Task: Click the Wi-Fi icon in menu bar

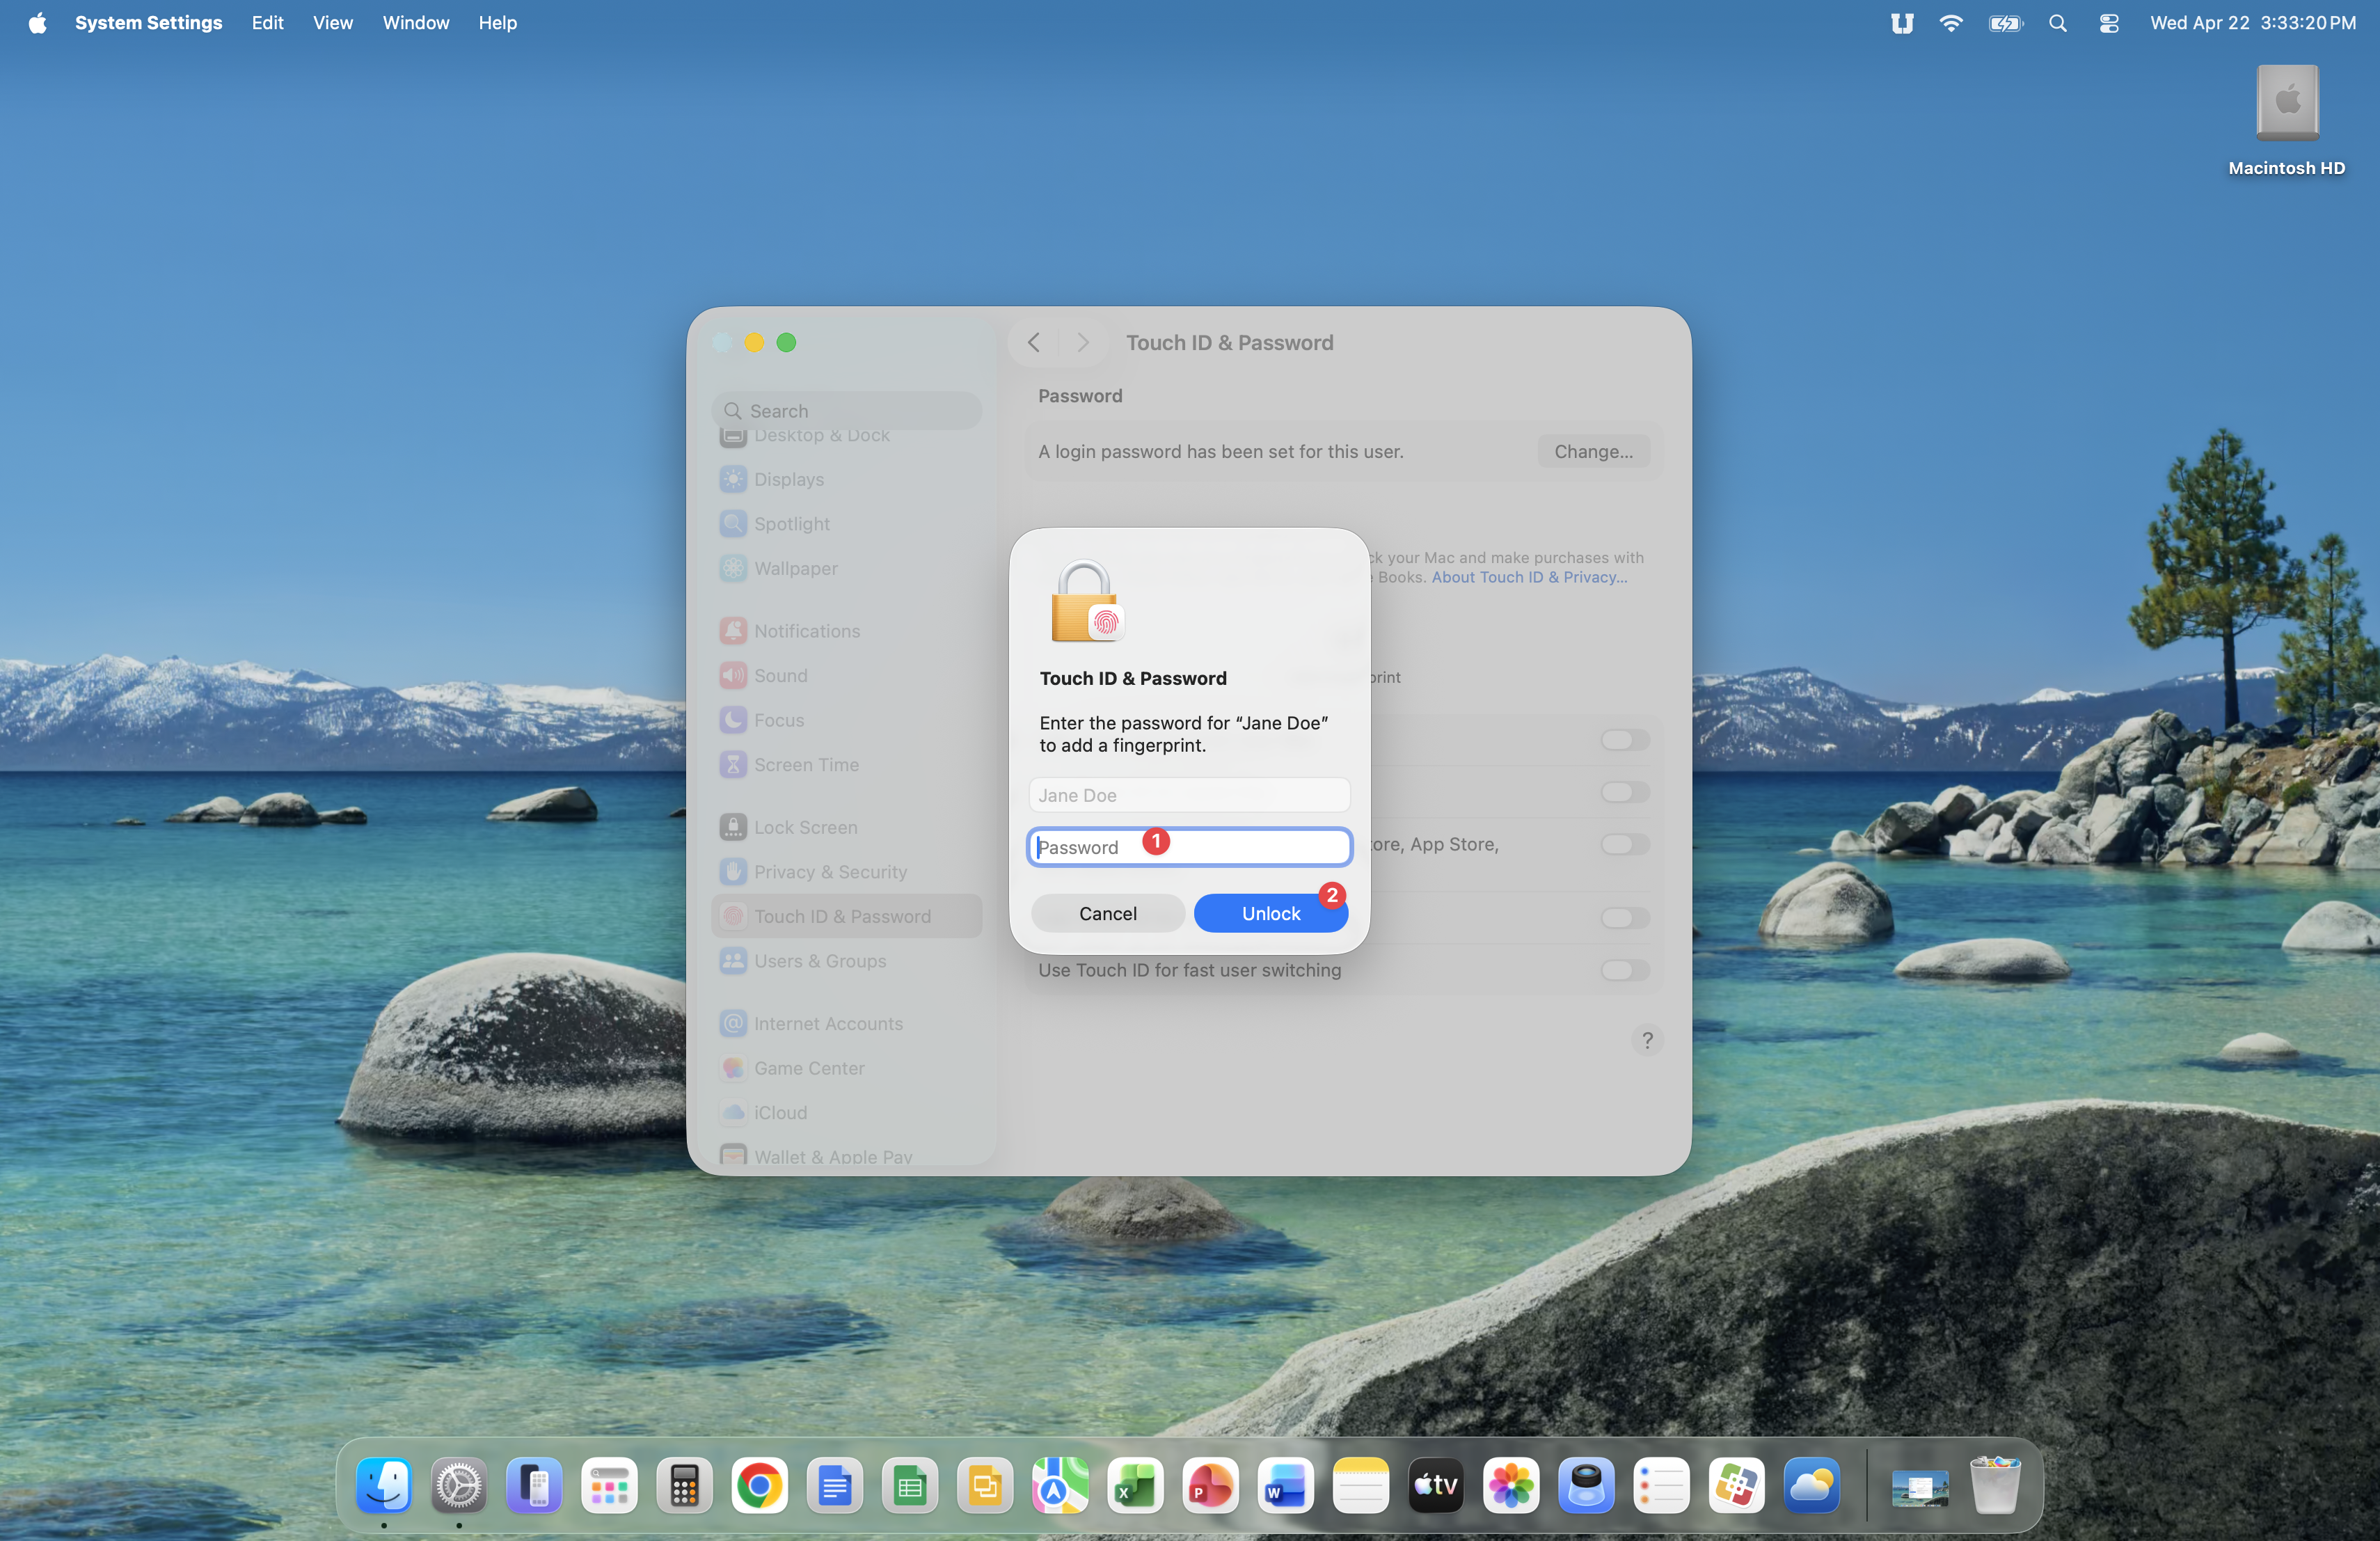Action: pyautogui.click(x=1950, y=23)
